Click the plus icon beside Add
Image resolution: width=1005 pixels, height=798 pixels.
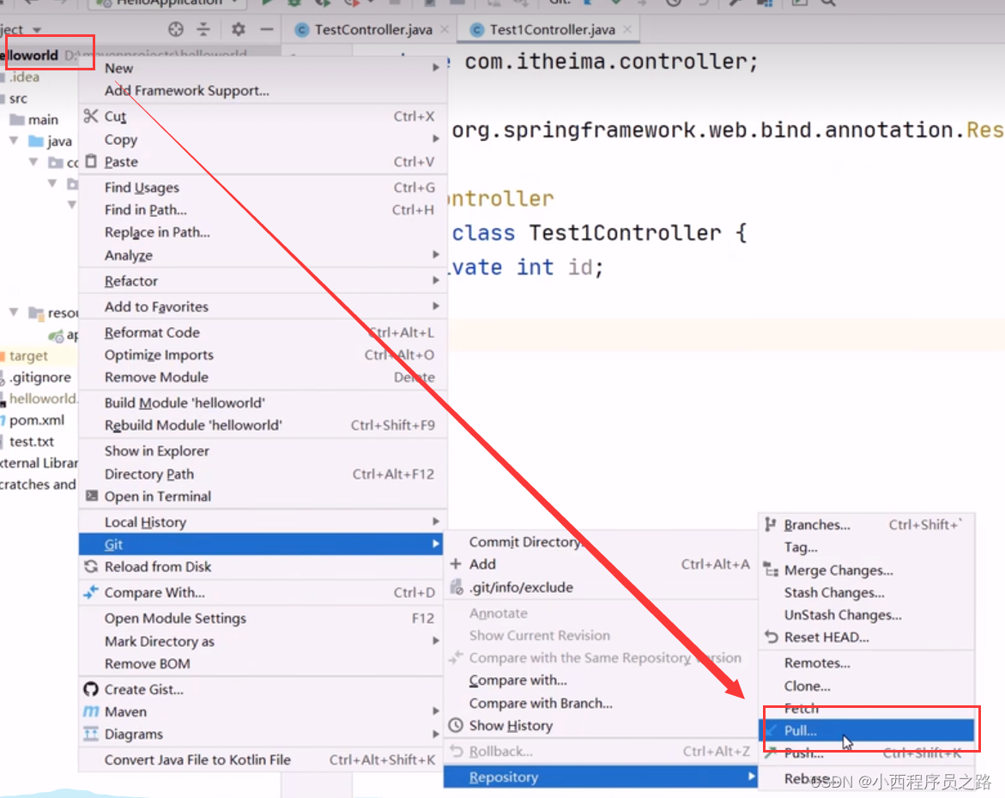(456, 564)
